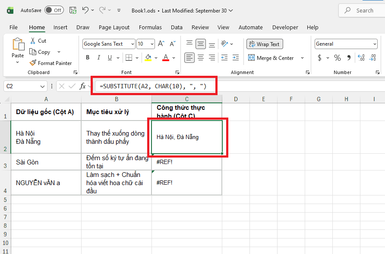Align text to the right
This screenshot has height=254, width=385.
212,58
